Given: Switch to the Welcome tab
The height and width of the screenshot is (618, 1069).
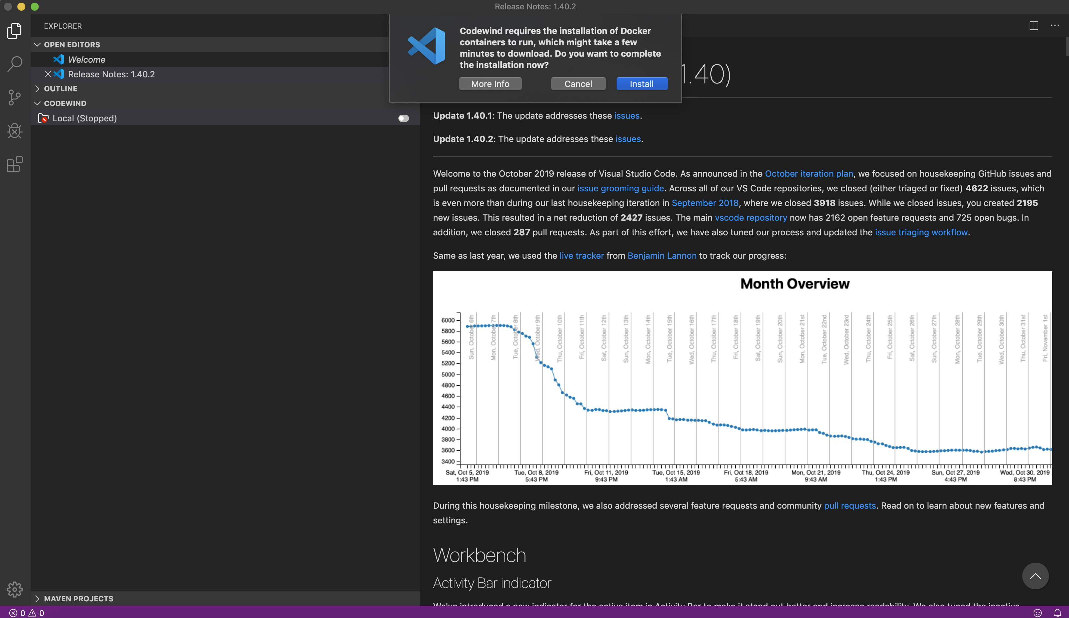Looking at the screenshot, I should tap(86, 59).
